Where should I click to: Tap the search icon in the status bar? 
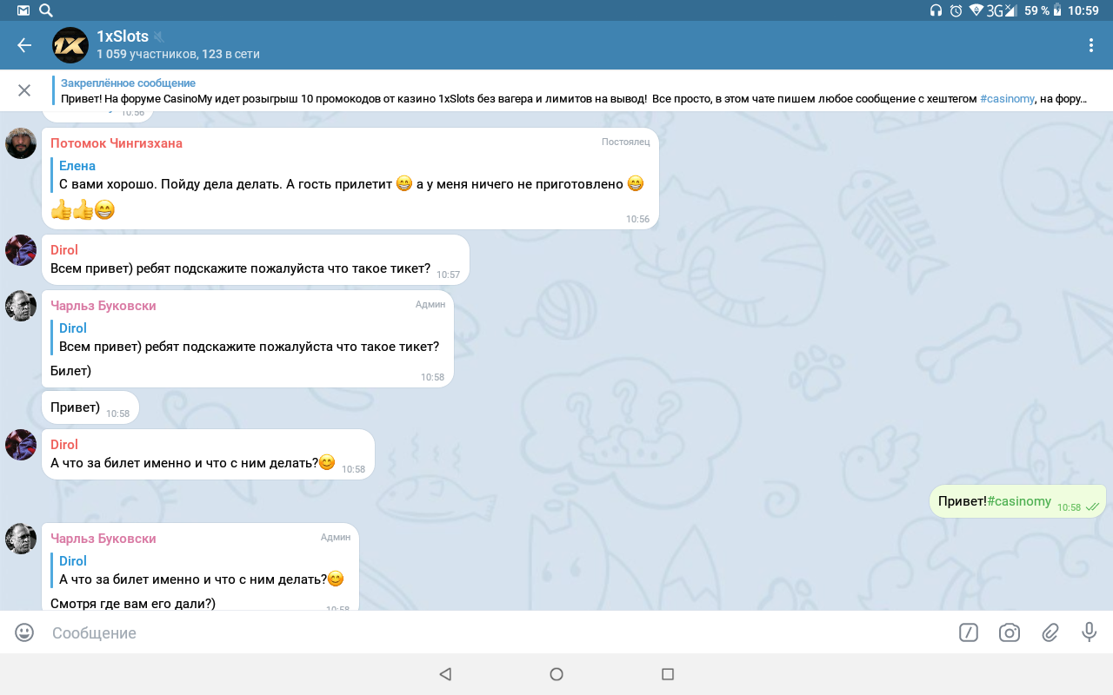(45, 10)
